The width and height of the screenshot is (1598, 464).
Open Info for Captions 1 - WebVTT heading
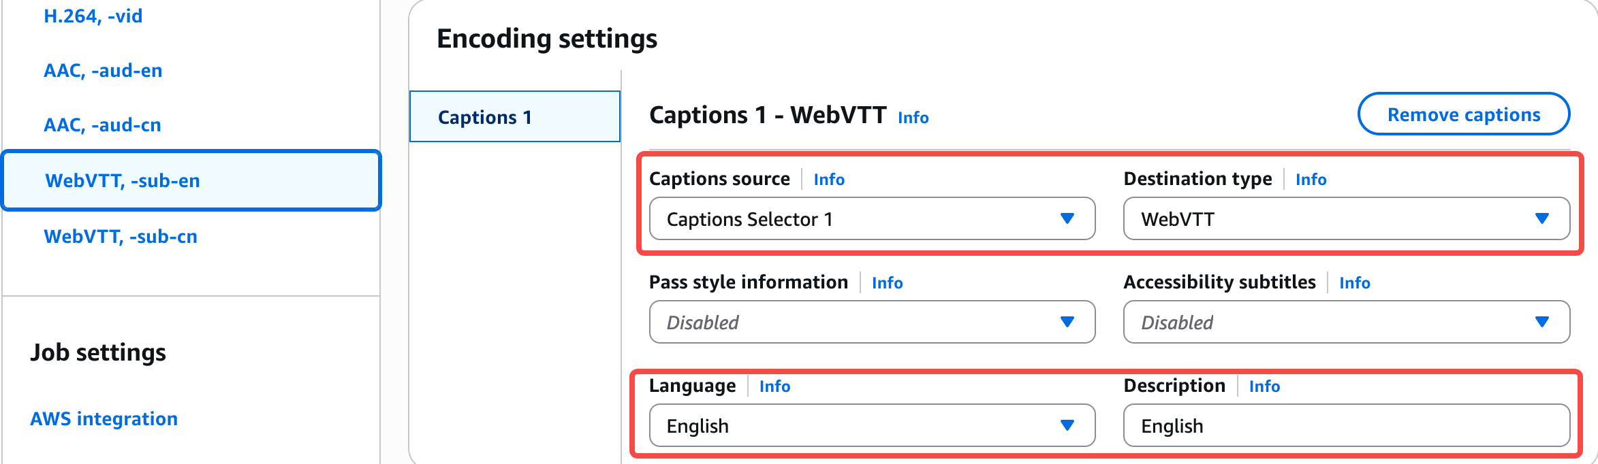913,118
